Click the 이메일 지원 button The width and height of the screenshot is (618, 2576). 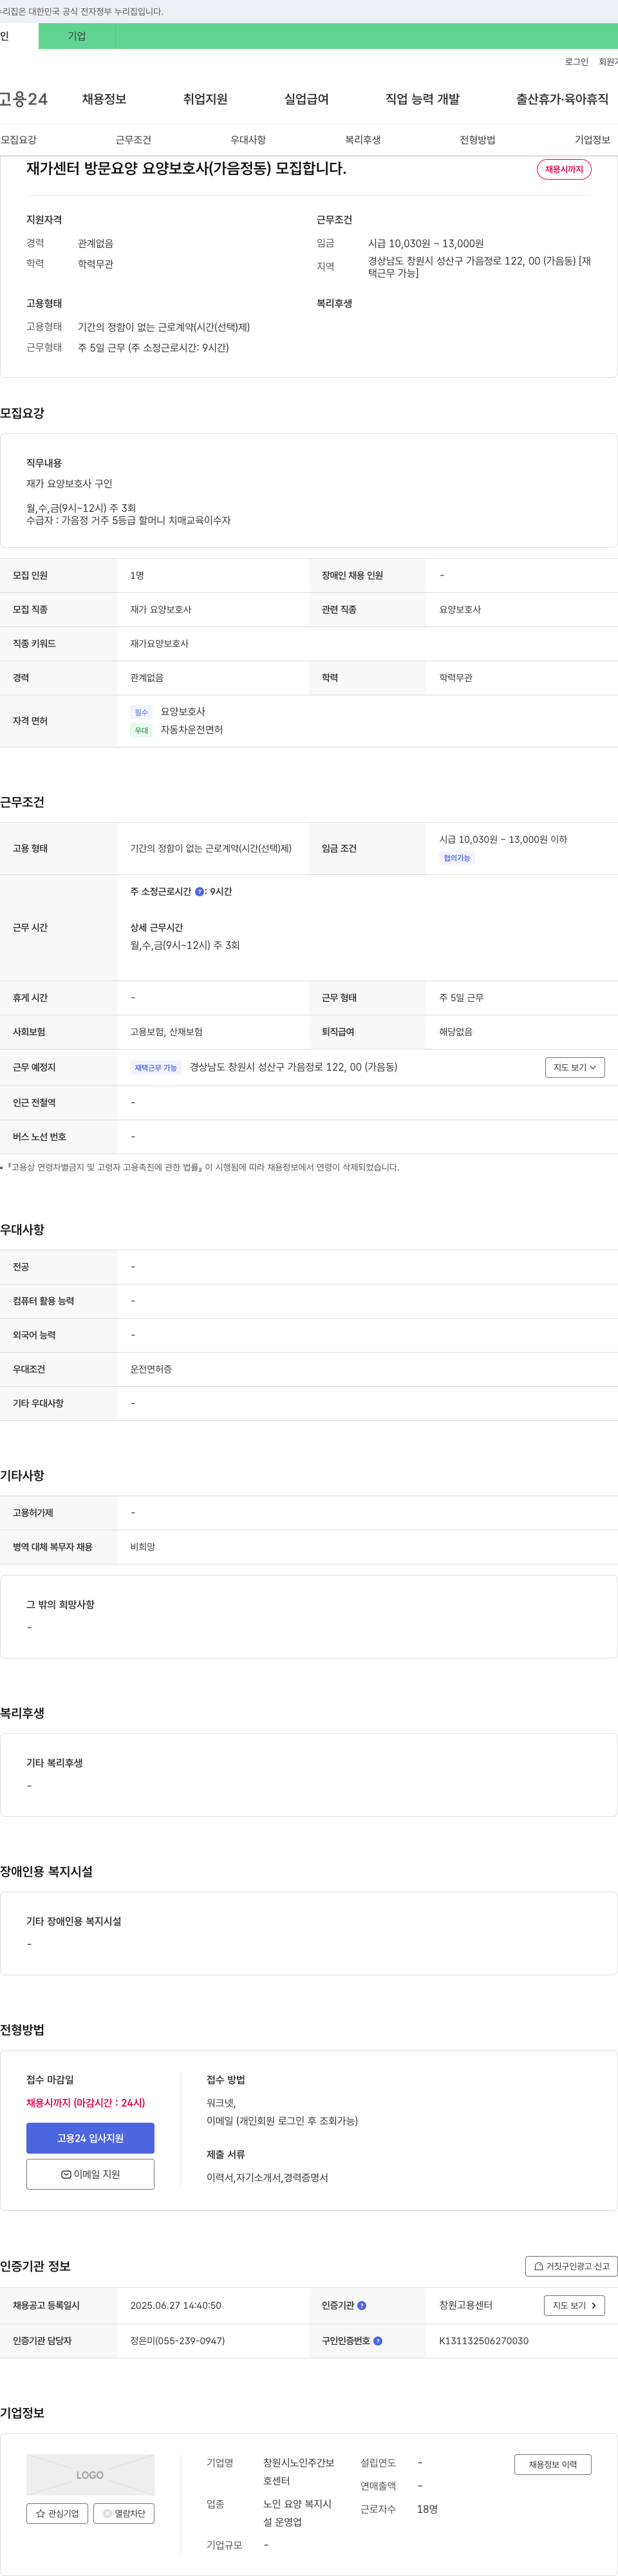pyautogui.click(x=90, y=2174)
